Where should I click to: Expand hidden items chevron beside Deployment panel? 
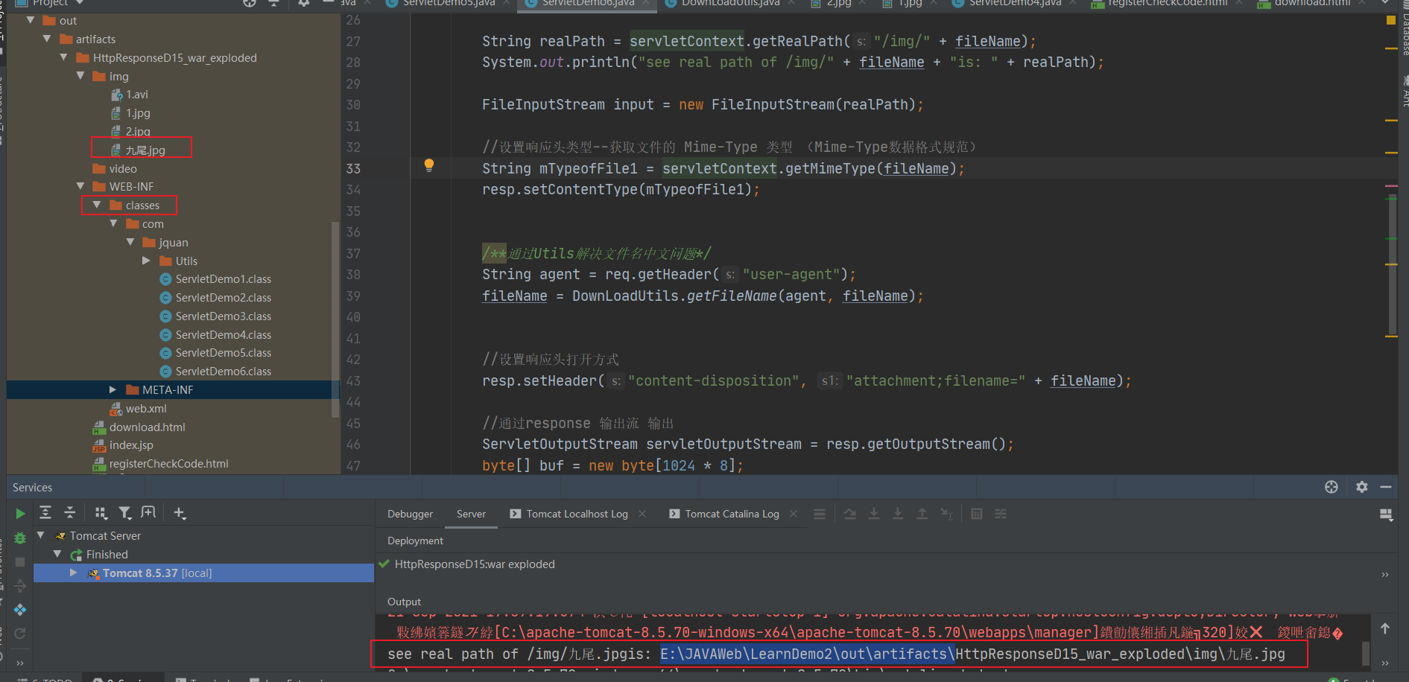(1385, 574)
